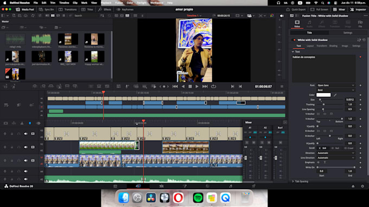Click play reverse button
Screen dimensions: 369x207
[x=183, y=86]
